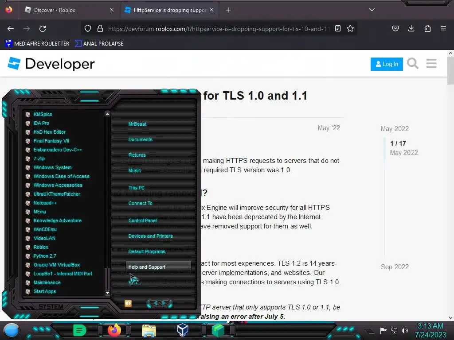Toggle reader view icon in address bar
This screenshot has height=340, width=454.
337,28
